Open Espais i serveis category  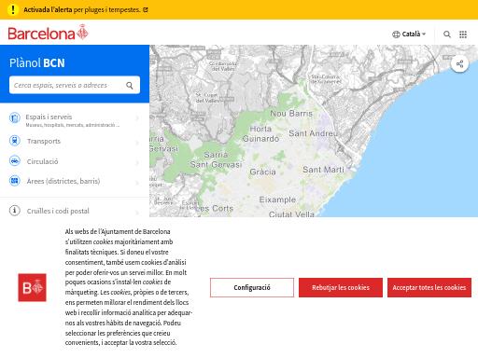coord(75,119)
